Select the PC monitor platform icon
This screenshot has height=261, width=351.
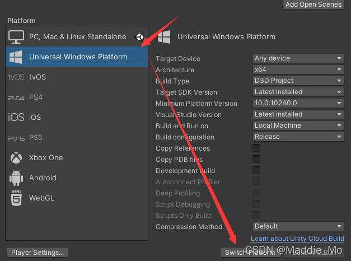click(16, 37)
